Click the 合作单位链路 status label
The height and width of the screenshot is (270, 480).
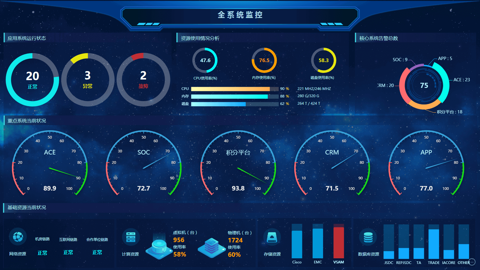pyautogui.click(x=97, y=239)
